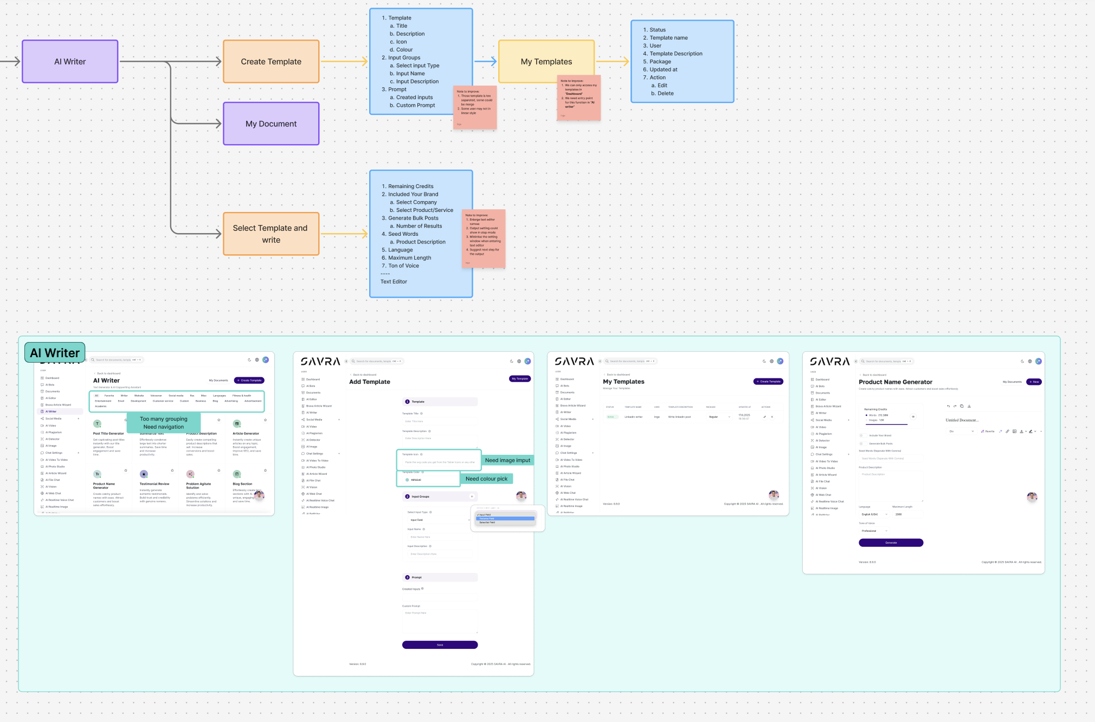Edit the Linkedin writer template pencil icon

765,417
